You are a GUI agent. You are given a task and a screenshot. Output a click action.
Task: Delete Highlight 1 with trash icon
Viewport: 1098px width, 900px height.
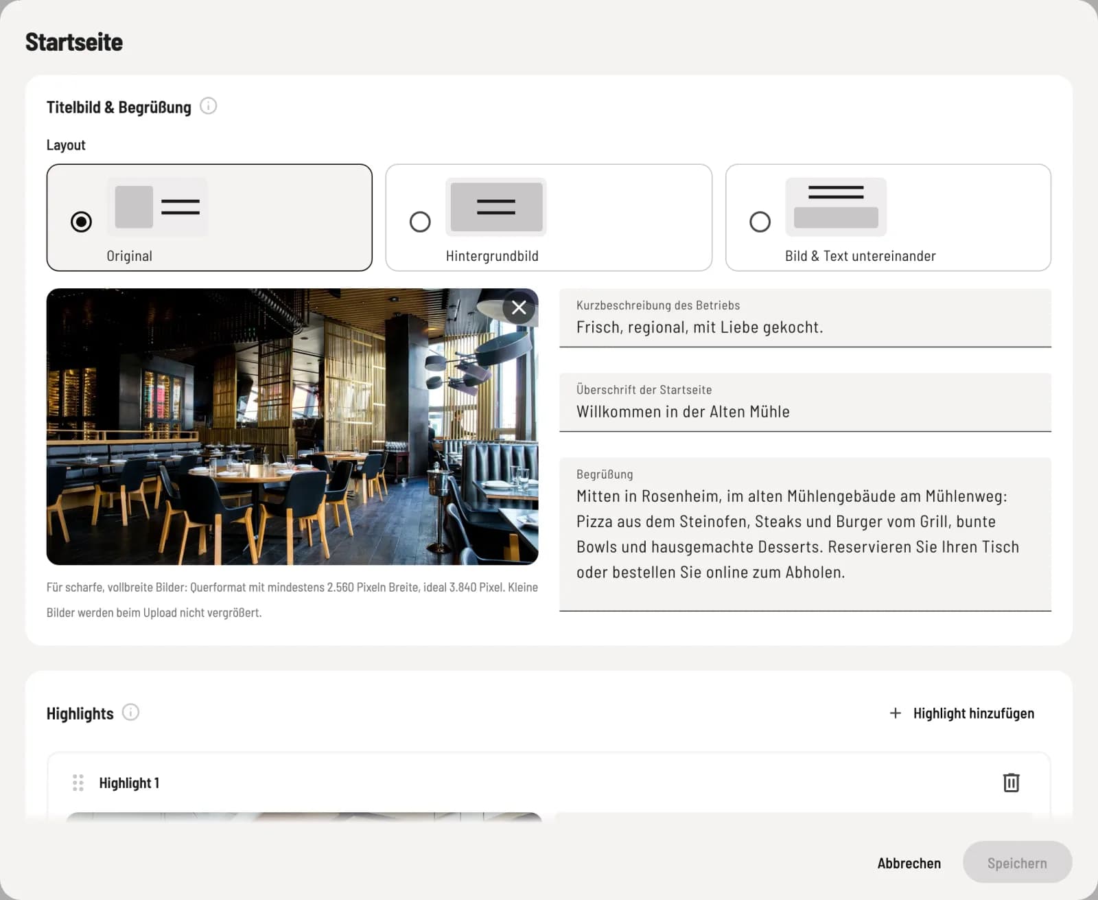(x=1011, y=783)
